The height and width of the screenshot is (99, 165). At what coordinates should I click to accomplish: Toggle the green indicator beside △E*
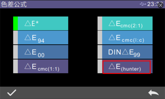pyautogui.click(x=15, y=23)
